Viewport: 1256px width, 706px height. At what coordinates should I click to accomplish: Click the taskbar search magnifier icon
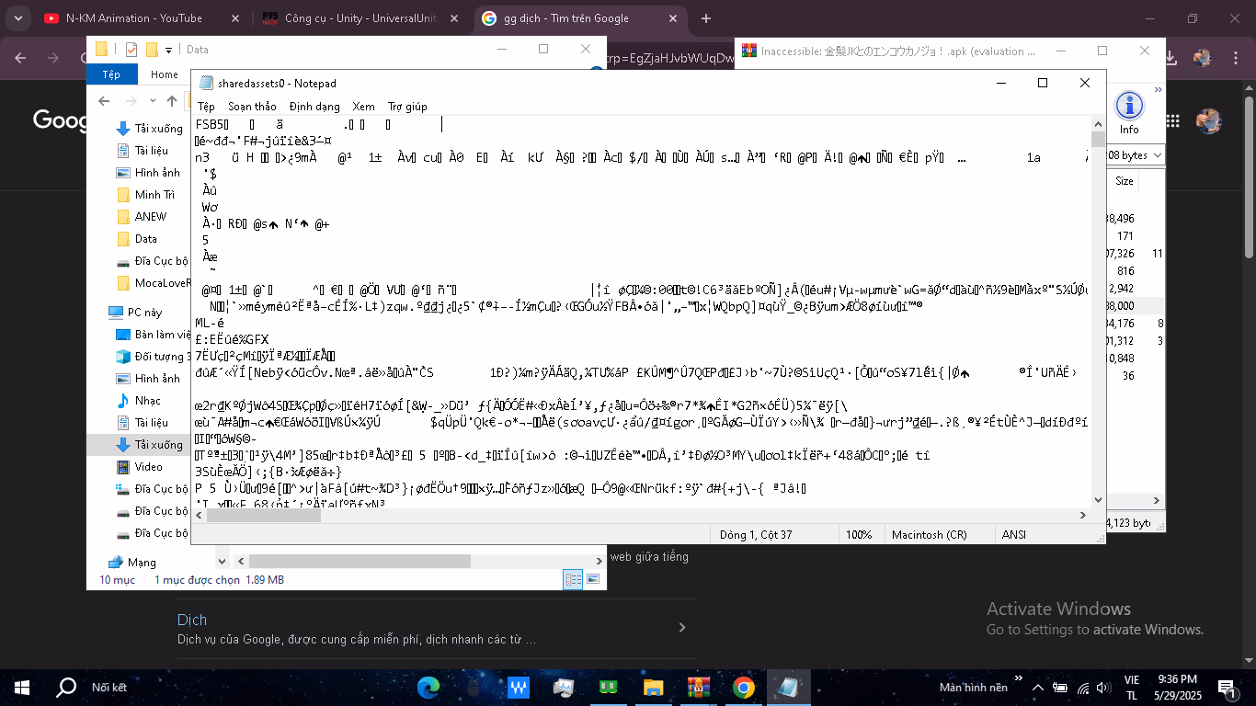point(66,687)
